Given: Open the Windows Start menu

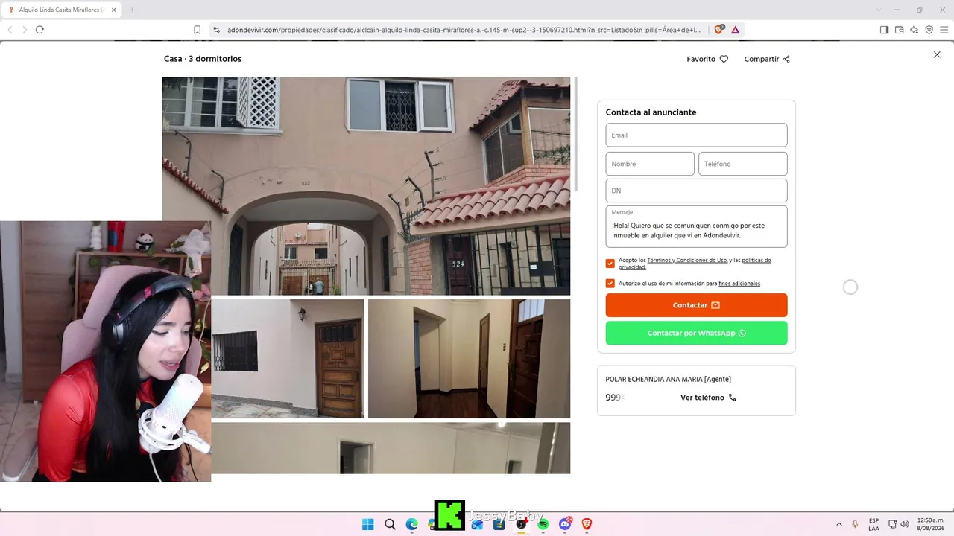Looking at the screenshot, I should [x=367, y=524].
